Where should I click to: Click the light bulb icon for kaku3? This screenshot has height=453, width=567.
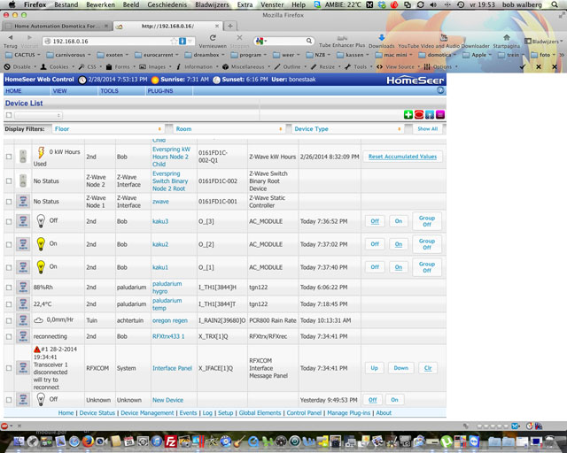41,221
